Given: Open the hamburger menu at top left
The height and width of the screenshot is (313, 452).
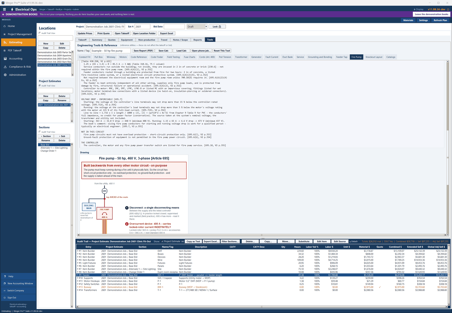Looking at the screenshot, I should pos(4,9).
